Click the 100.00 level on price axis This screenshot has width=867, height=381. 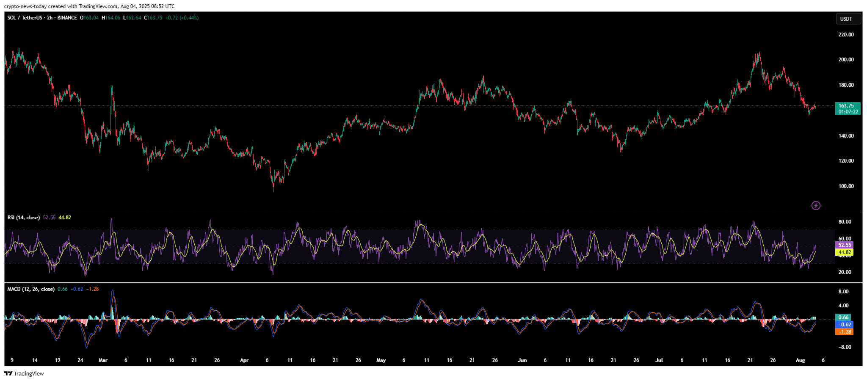[846, 186]
